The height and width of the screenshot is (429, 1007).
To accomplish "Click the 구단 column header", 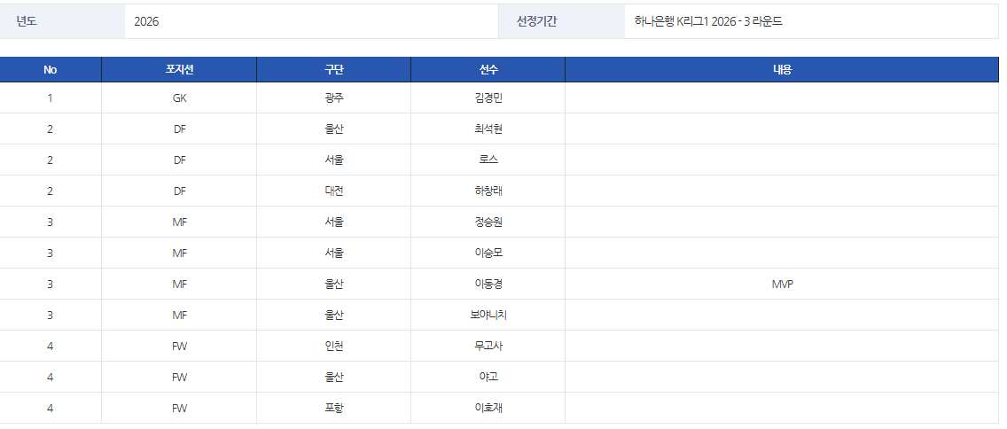I will tap(333, 70).
